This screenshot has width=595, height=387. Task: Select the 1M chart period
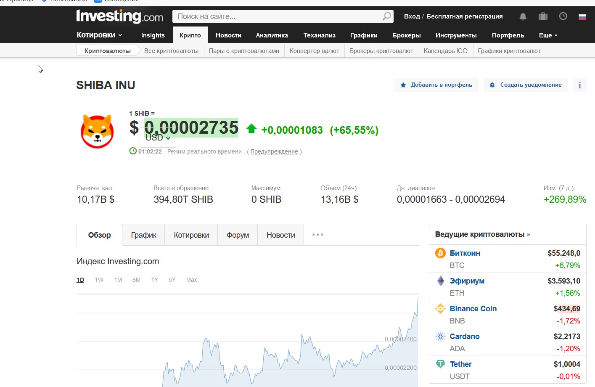click(118, 280)
